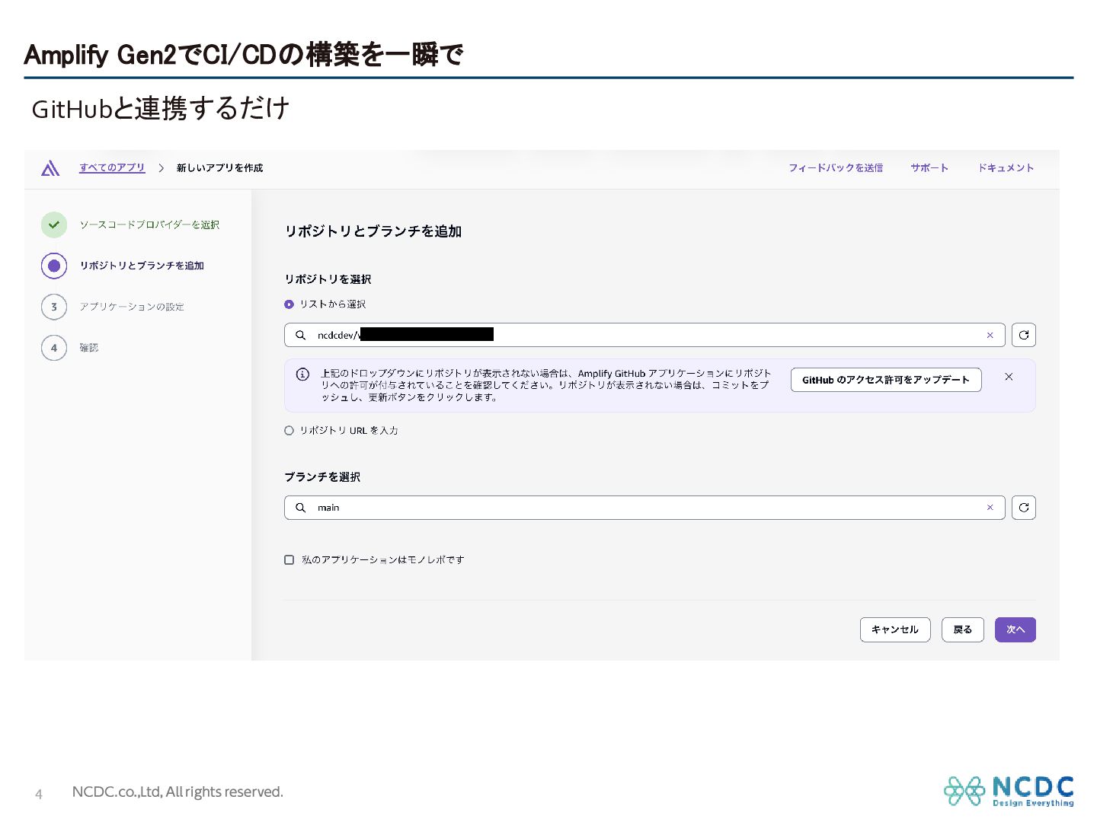Click the info icon in notice

[x=302, y=374]
